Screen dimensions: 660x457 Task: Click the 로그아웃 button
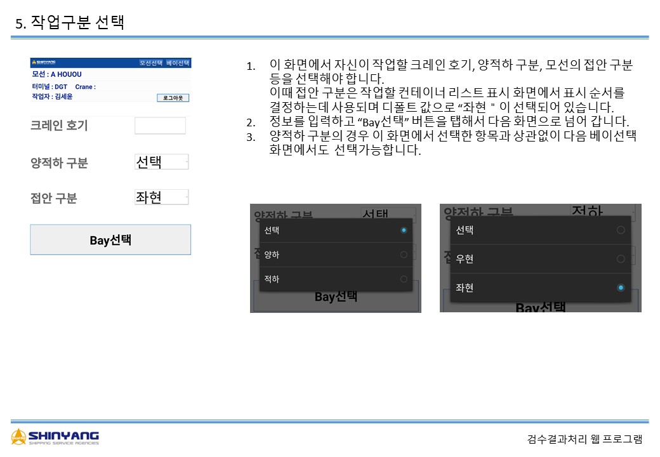[173, 98]
